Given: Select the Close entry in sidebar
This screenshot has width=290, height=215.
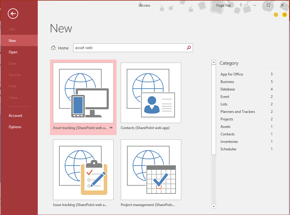Looking at the screenshot, I should point(19,97).
